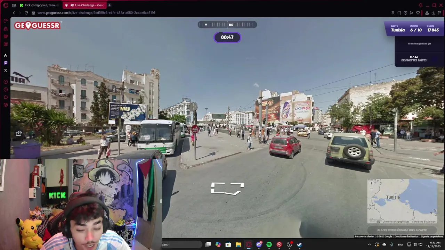Expand the hidden system tray icons
The image size is (445, 250).
pyautogui.click(x=369, y=244)
